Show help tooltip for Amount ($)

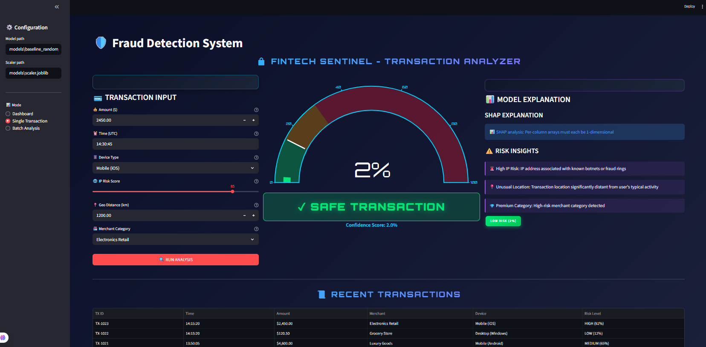tap(256, 110)
